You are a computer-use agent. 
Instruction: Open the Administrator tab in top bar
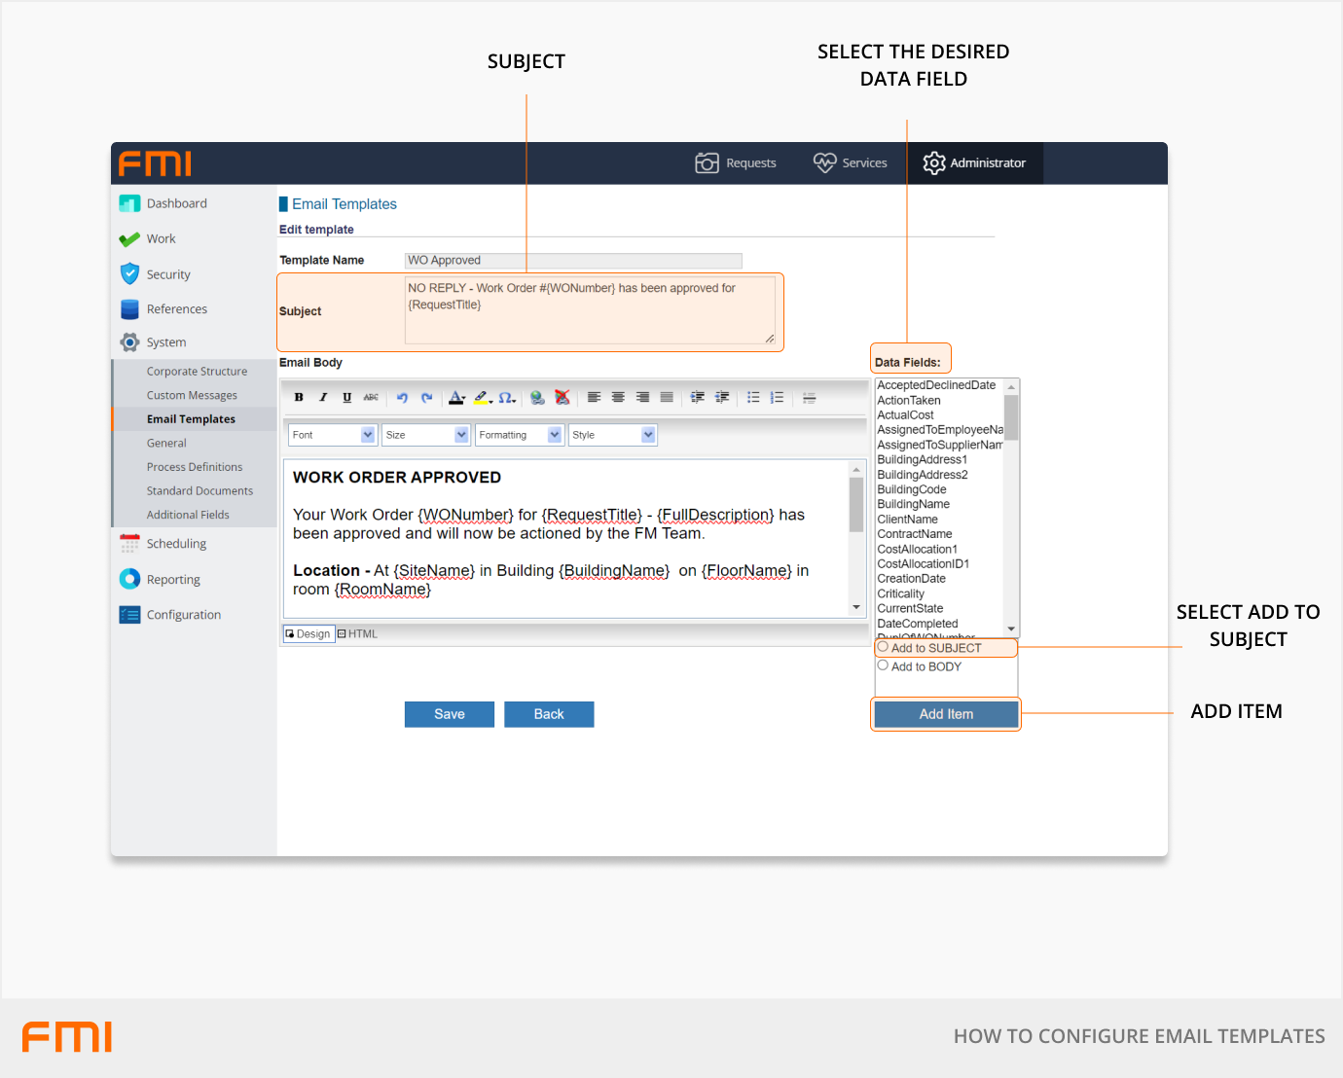tap(974, 162)
